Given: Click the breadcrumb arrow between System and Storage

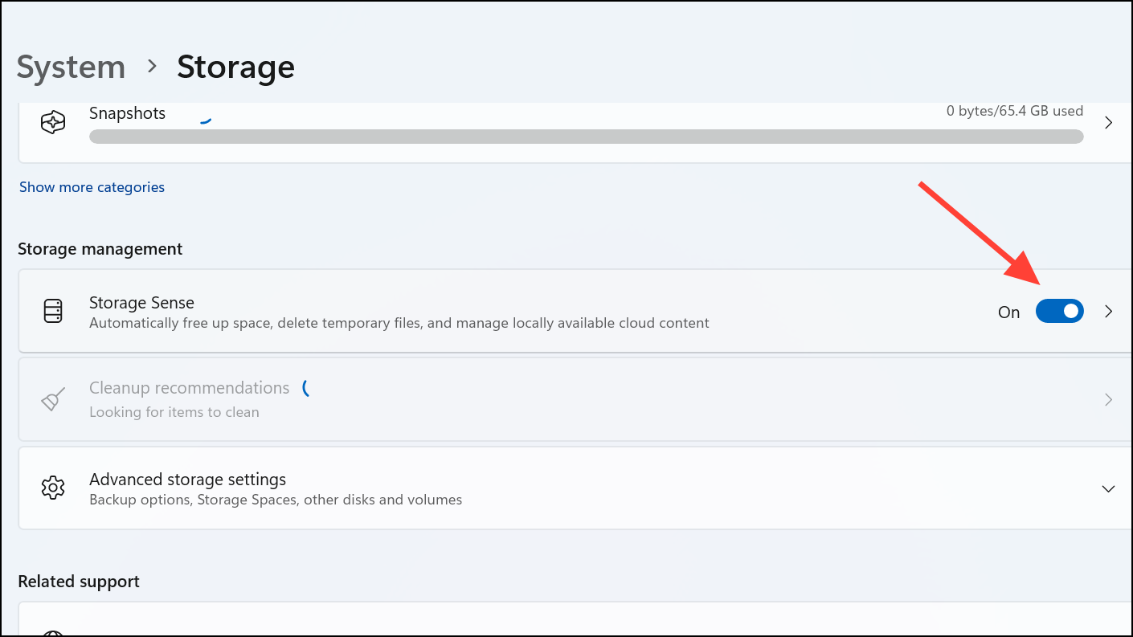Looking at the screenshot, I should (x=151, y=67).
